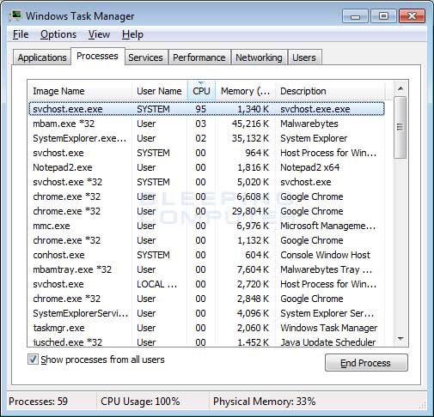
Task: Select the SystemExplorerServi... process row
Action: [x=206, y=313]
